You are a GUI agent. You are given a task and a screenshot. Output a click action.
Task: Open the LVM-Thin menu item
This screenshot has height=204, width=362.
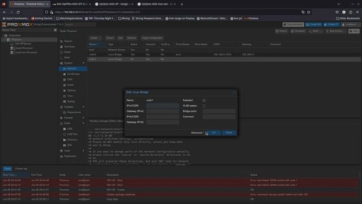pyautogui.click(x=72, y=134)
